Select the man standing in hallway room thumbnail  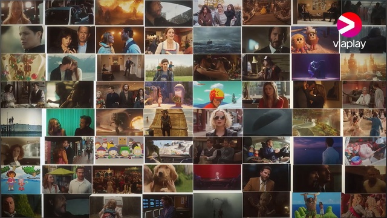click(x=120, y=68)
